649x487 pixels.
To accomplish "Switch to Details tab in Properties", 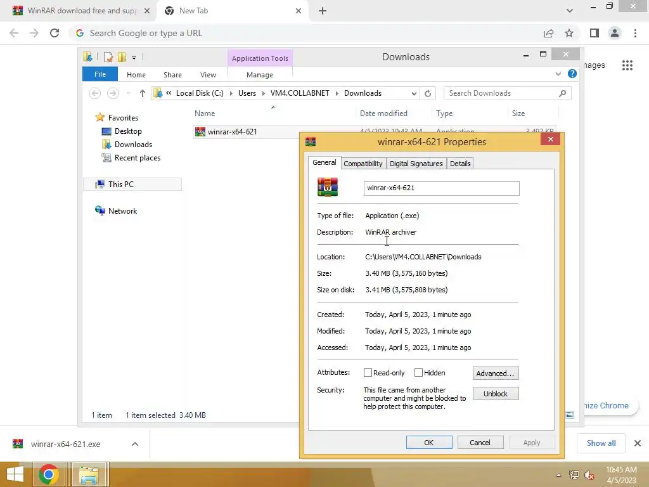I will [460, 164].
